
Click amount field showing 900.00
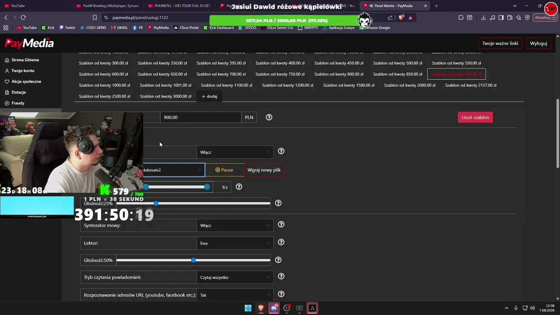[x=200, y=117]
